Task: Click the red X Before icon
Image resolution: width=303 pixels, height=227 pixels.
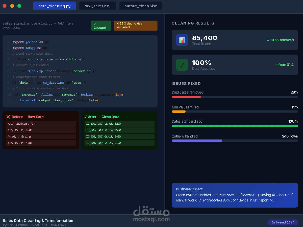Action: [x=8, y=117]
